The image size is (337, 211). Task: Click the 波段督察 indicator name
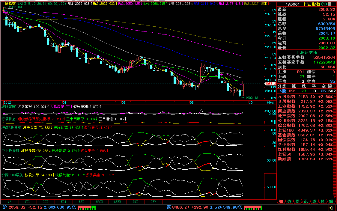click(9, 107)
